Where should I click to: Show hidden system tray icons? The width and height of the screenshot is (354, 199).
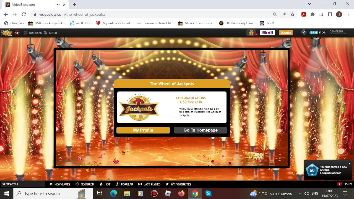300,193
